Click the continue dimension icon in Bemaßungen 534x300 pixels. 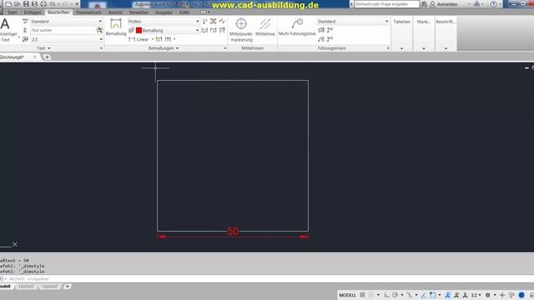point(168,39)
